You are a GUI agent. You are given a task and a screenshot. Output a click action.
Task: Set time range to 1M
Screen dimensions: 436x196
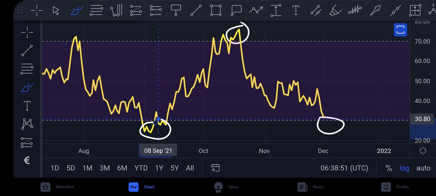tap(87, 168)
